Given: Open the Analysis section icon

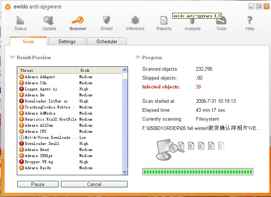Looking at the screenshot, I should (192, 21).
